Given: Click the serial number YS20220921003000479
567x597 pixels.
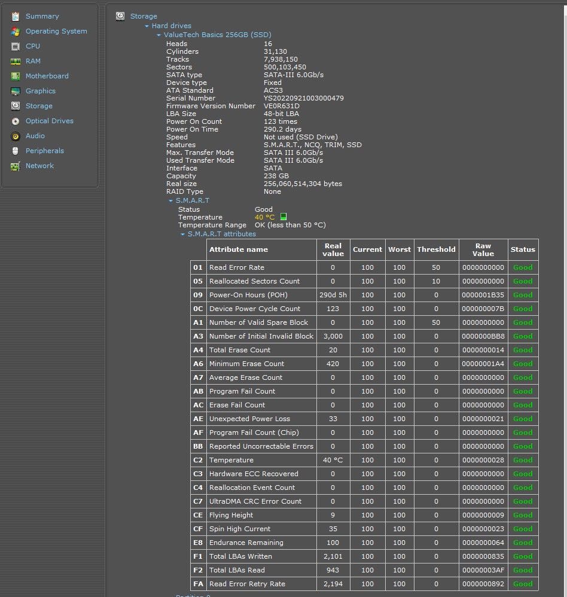Looking at the screenshot, I should [303, 98].
